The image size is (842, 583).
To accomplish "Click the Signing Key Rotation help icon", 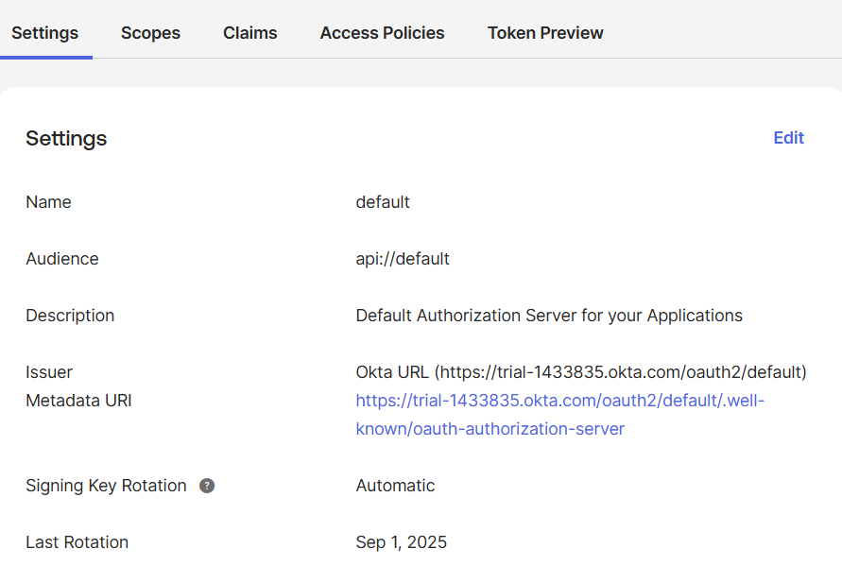I will (206, 486).
